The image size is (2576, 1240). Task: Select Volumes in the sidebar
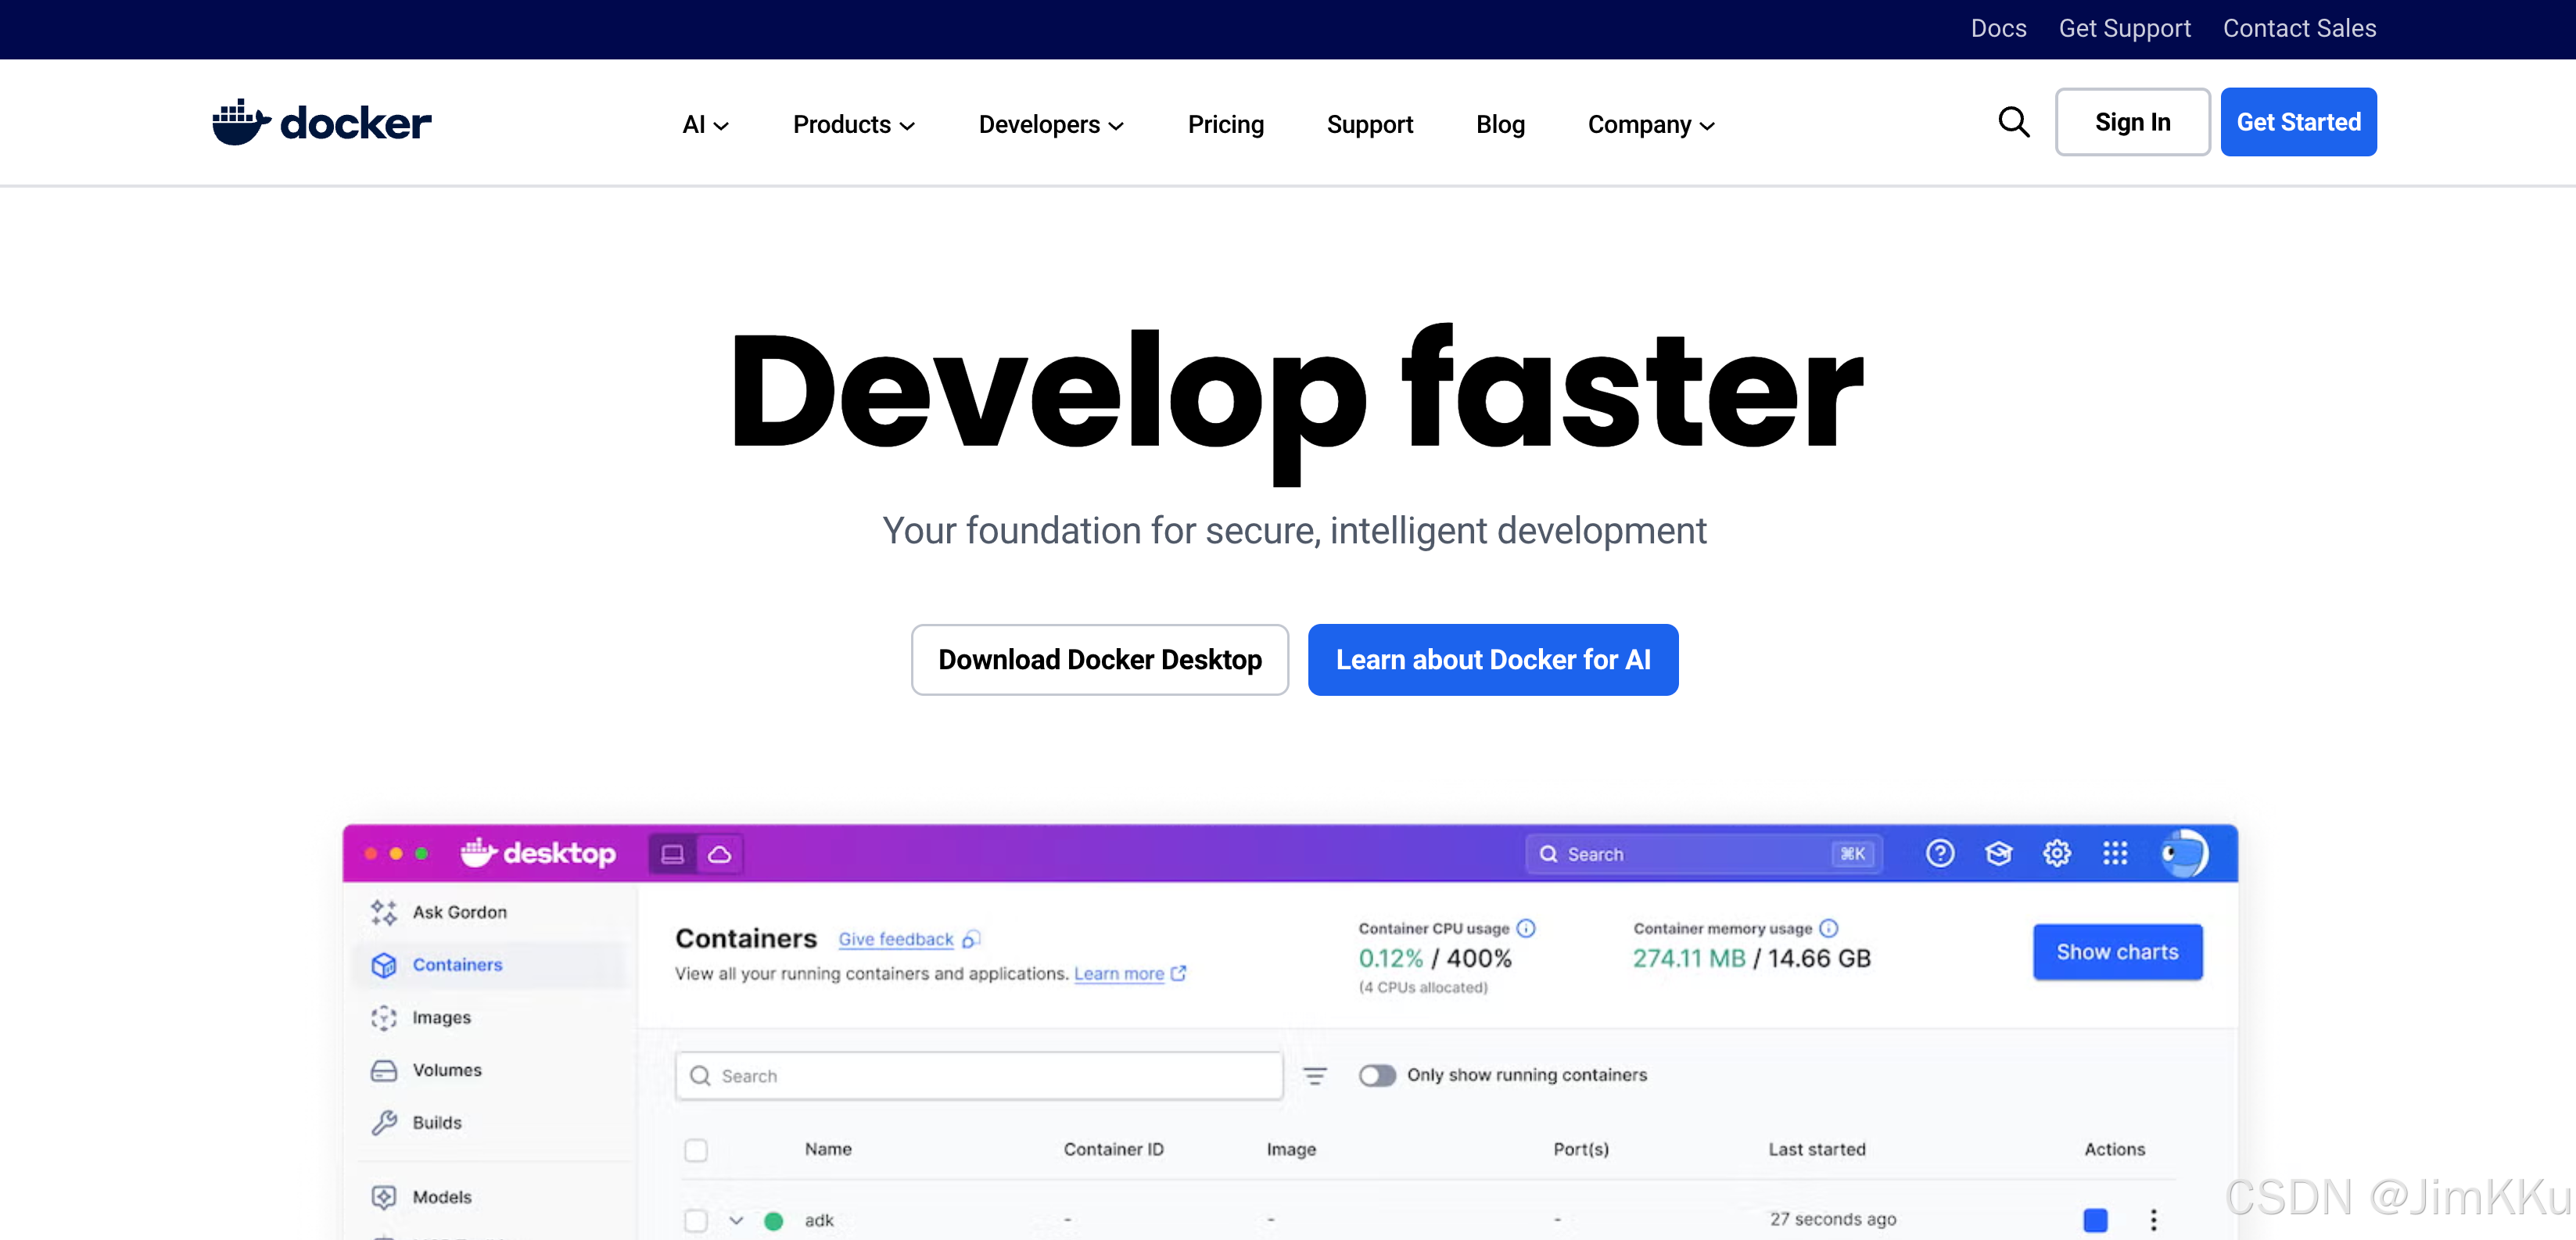point(447,1070)
